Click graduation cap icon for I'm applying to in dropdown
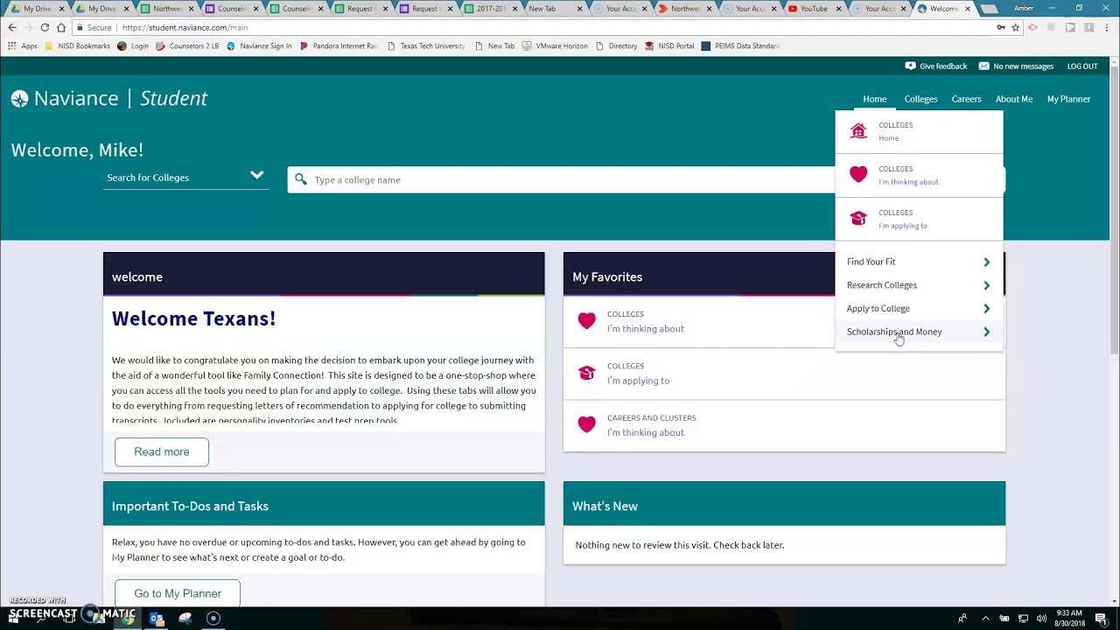Image resolution: width=1120 pixels, height=630 pixels. [858, 219]
